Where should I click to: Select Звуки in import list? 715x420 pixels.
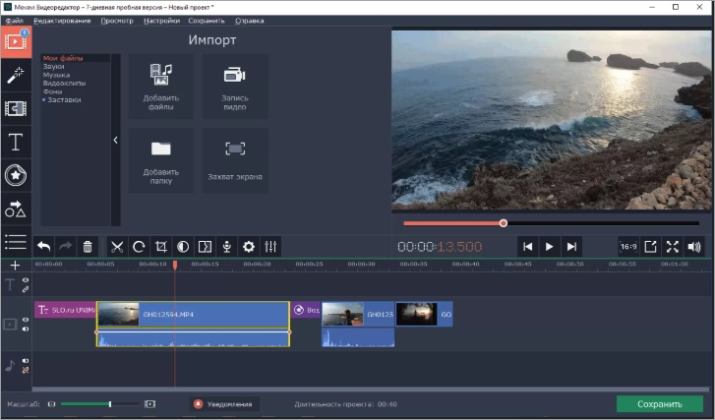click(53, 67)
